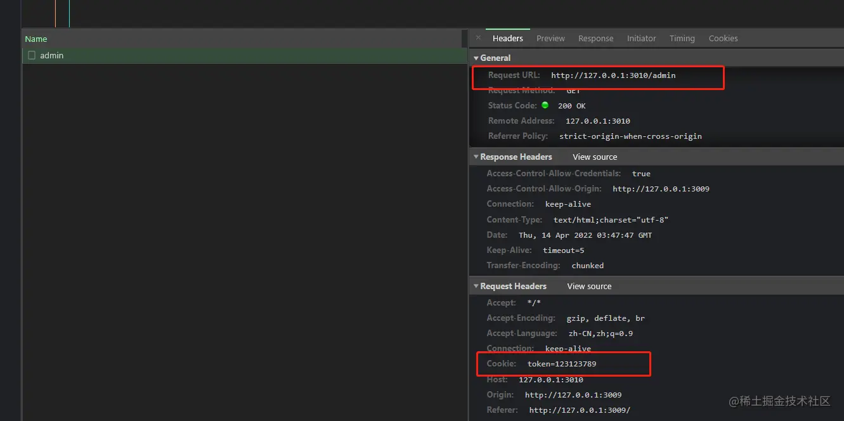Open the Response tab
Image resolution: width=844 pixels, height=421 pixels.
[x=596, y=38]
